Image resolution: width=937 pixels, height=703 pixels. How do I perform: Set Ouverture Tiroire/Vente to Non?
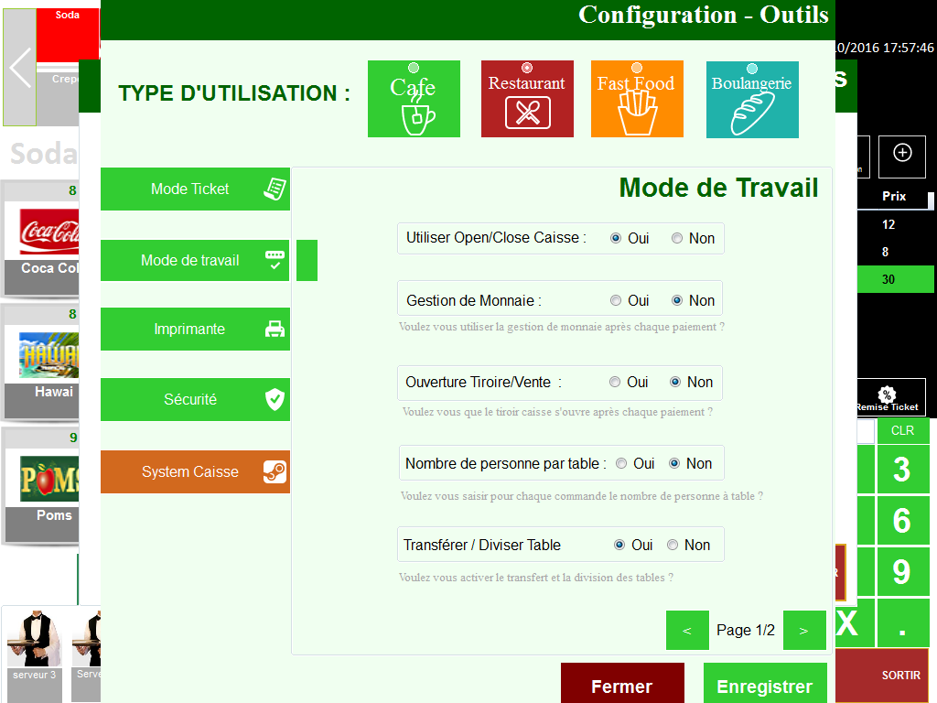tap(674, 382)
